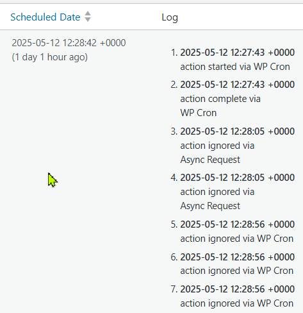Screen dimensions: 303x313
Task: Select second log entry timestamp 12:27:43
Action: click(x=238, y=85)
